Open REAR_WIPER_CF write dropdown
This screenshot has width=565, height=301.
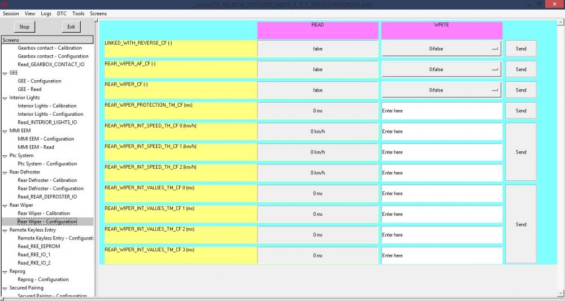click(441, 90)
